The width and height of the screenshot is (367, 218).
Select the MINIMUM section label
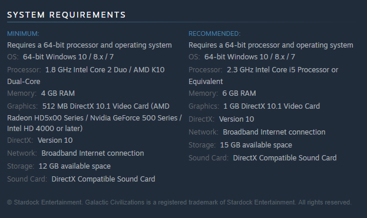pyautogui.click(x=23, y=33)
